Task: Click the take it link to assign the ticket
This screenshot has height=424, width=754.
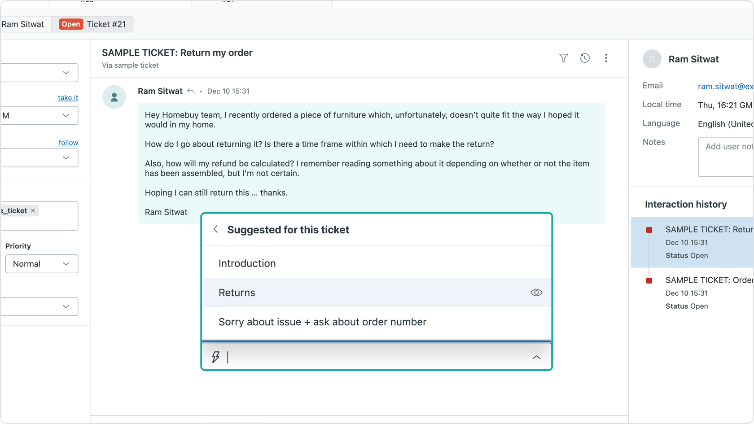Action: [68, 97]
